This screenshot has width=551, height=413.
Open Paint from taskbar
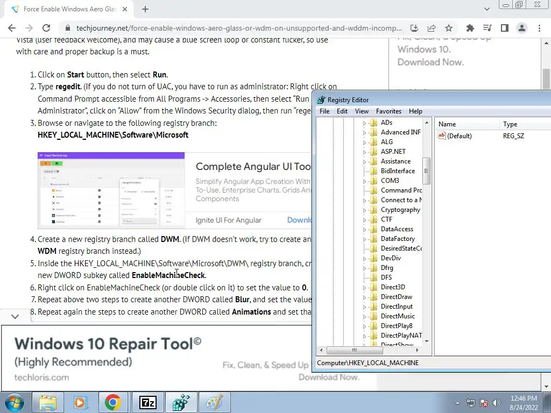pyautogui.click(x=214, y=402)
